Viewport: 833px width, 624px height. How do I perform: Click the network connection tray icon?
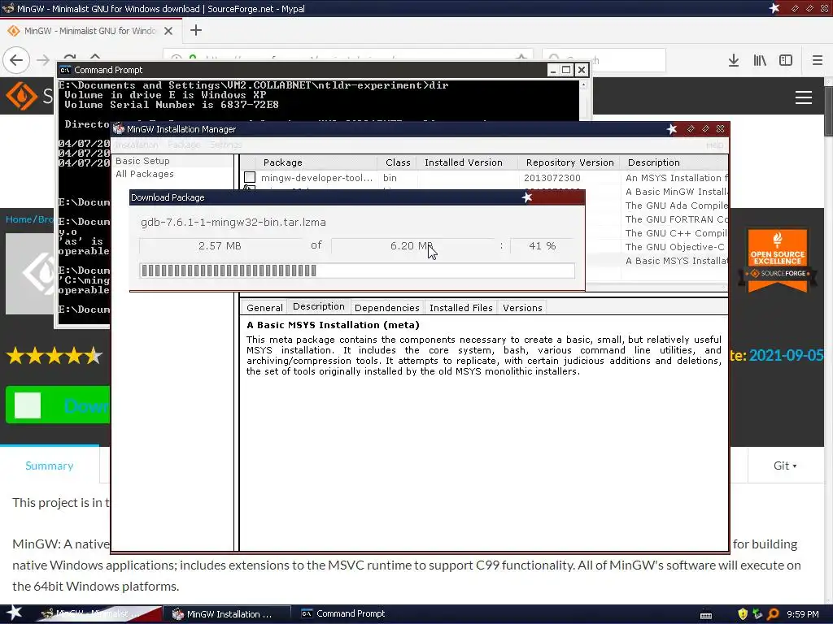(x=757, y=614)
